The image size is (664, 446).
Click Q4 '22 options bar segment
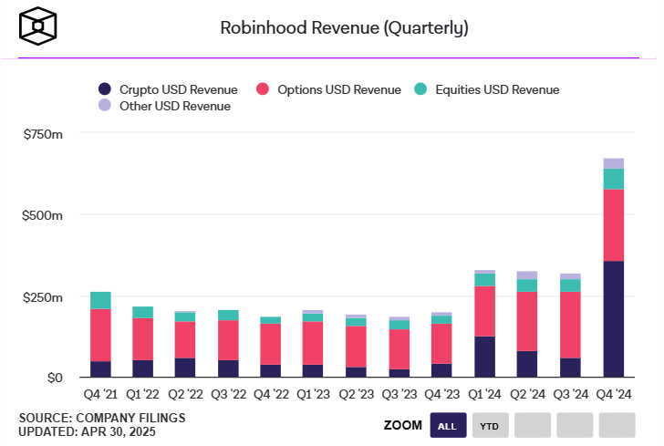coord(271,344)
